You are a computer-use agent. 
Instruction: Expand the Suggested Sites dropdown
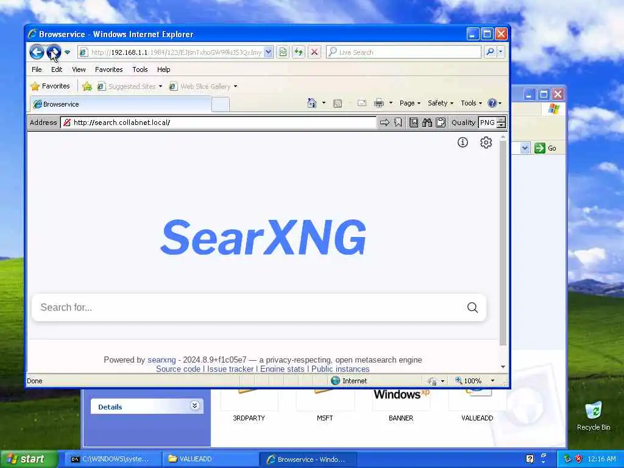point(160,87)
